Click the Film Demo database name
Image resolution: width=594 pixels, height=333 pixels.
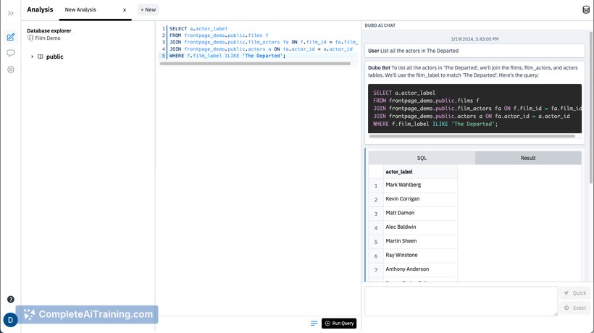coord(48,38)
